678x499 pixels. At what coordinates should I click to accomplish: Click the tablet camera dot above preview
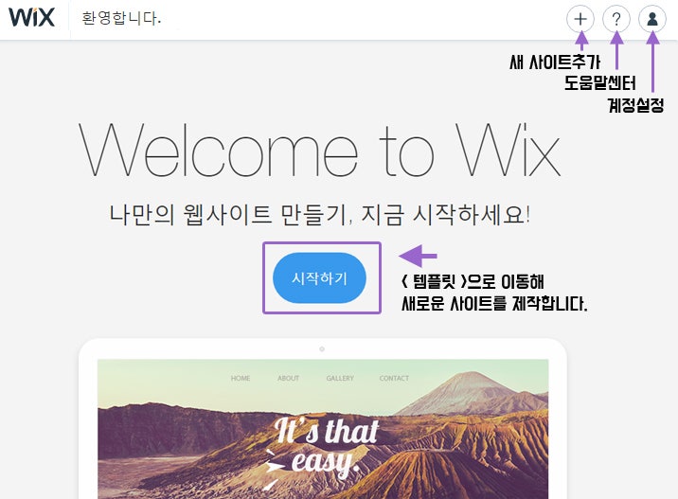click(322, 349)
